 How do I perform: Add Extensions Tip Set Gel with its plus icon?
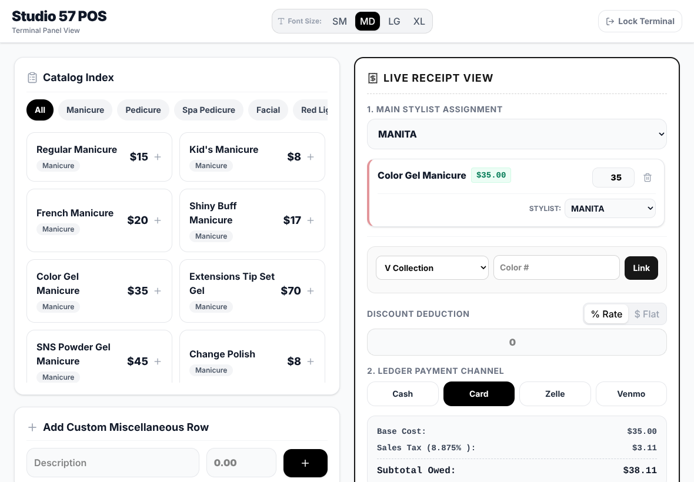311,291
